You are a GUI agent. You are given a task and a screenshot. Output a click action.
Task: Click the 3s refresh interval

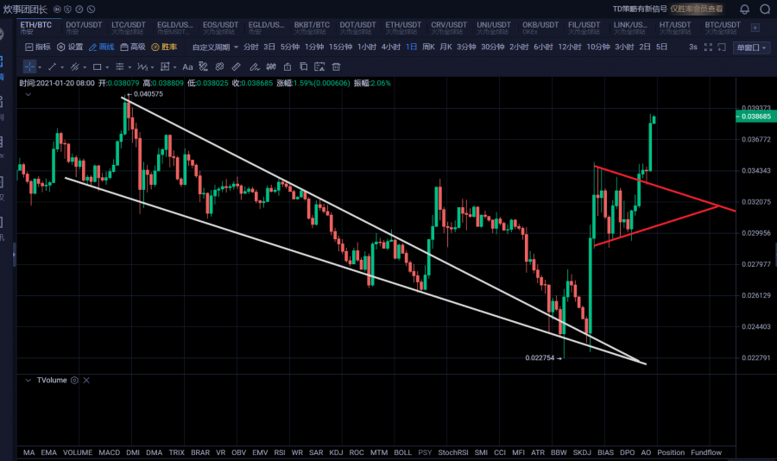692,47
